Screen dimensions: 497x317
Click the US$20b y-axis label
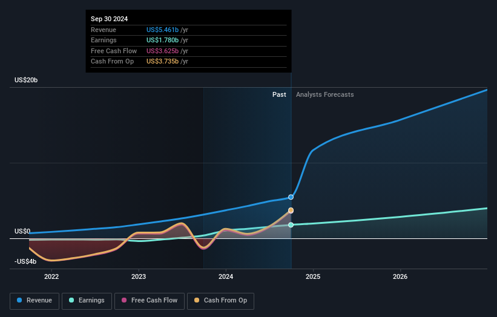tap(26, 80)
